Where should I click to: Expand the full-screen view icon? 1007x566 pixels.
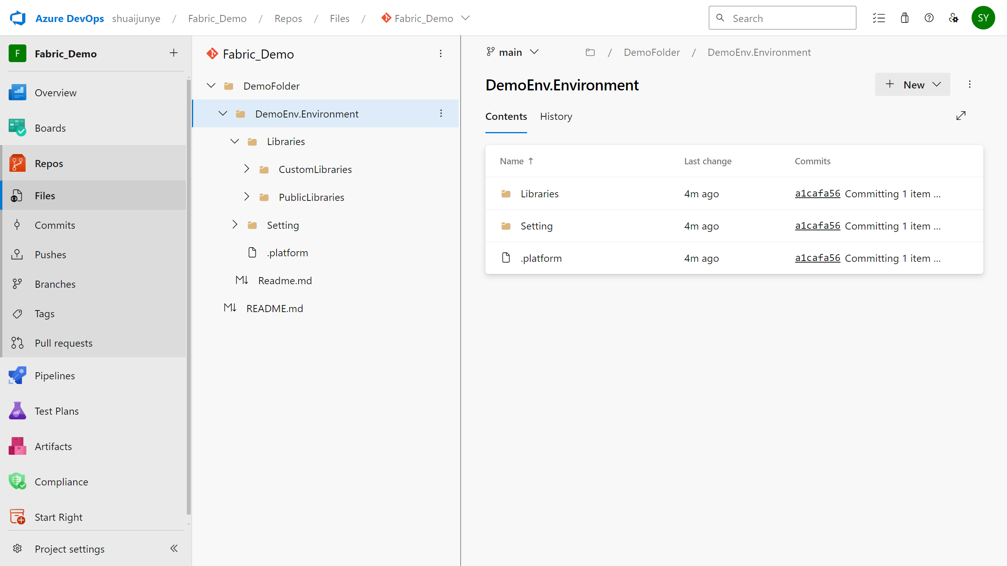tap(961, 116)
